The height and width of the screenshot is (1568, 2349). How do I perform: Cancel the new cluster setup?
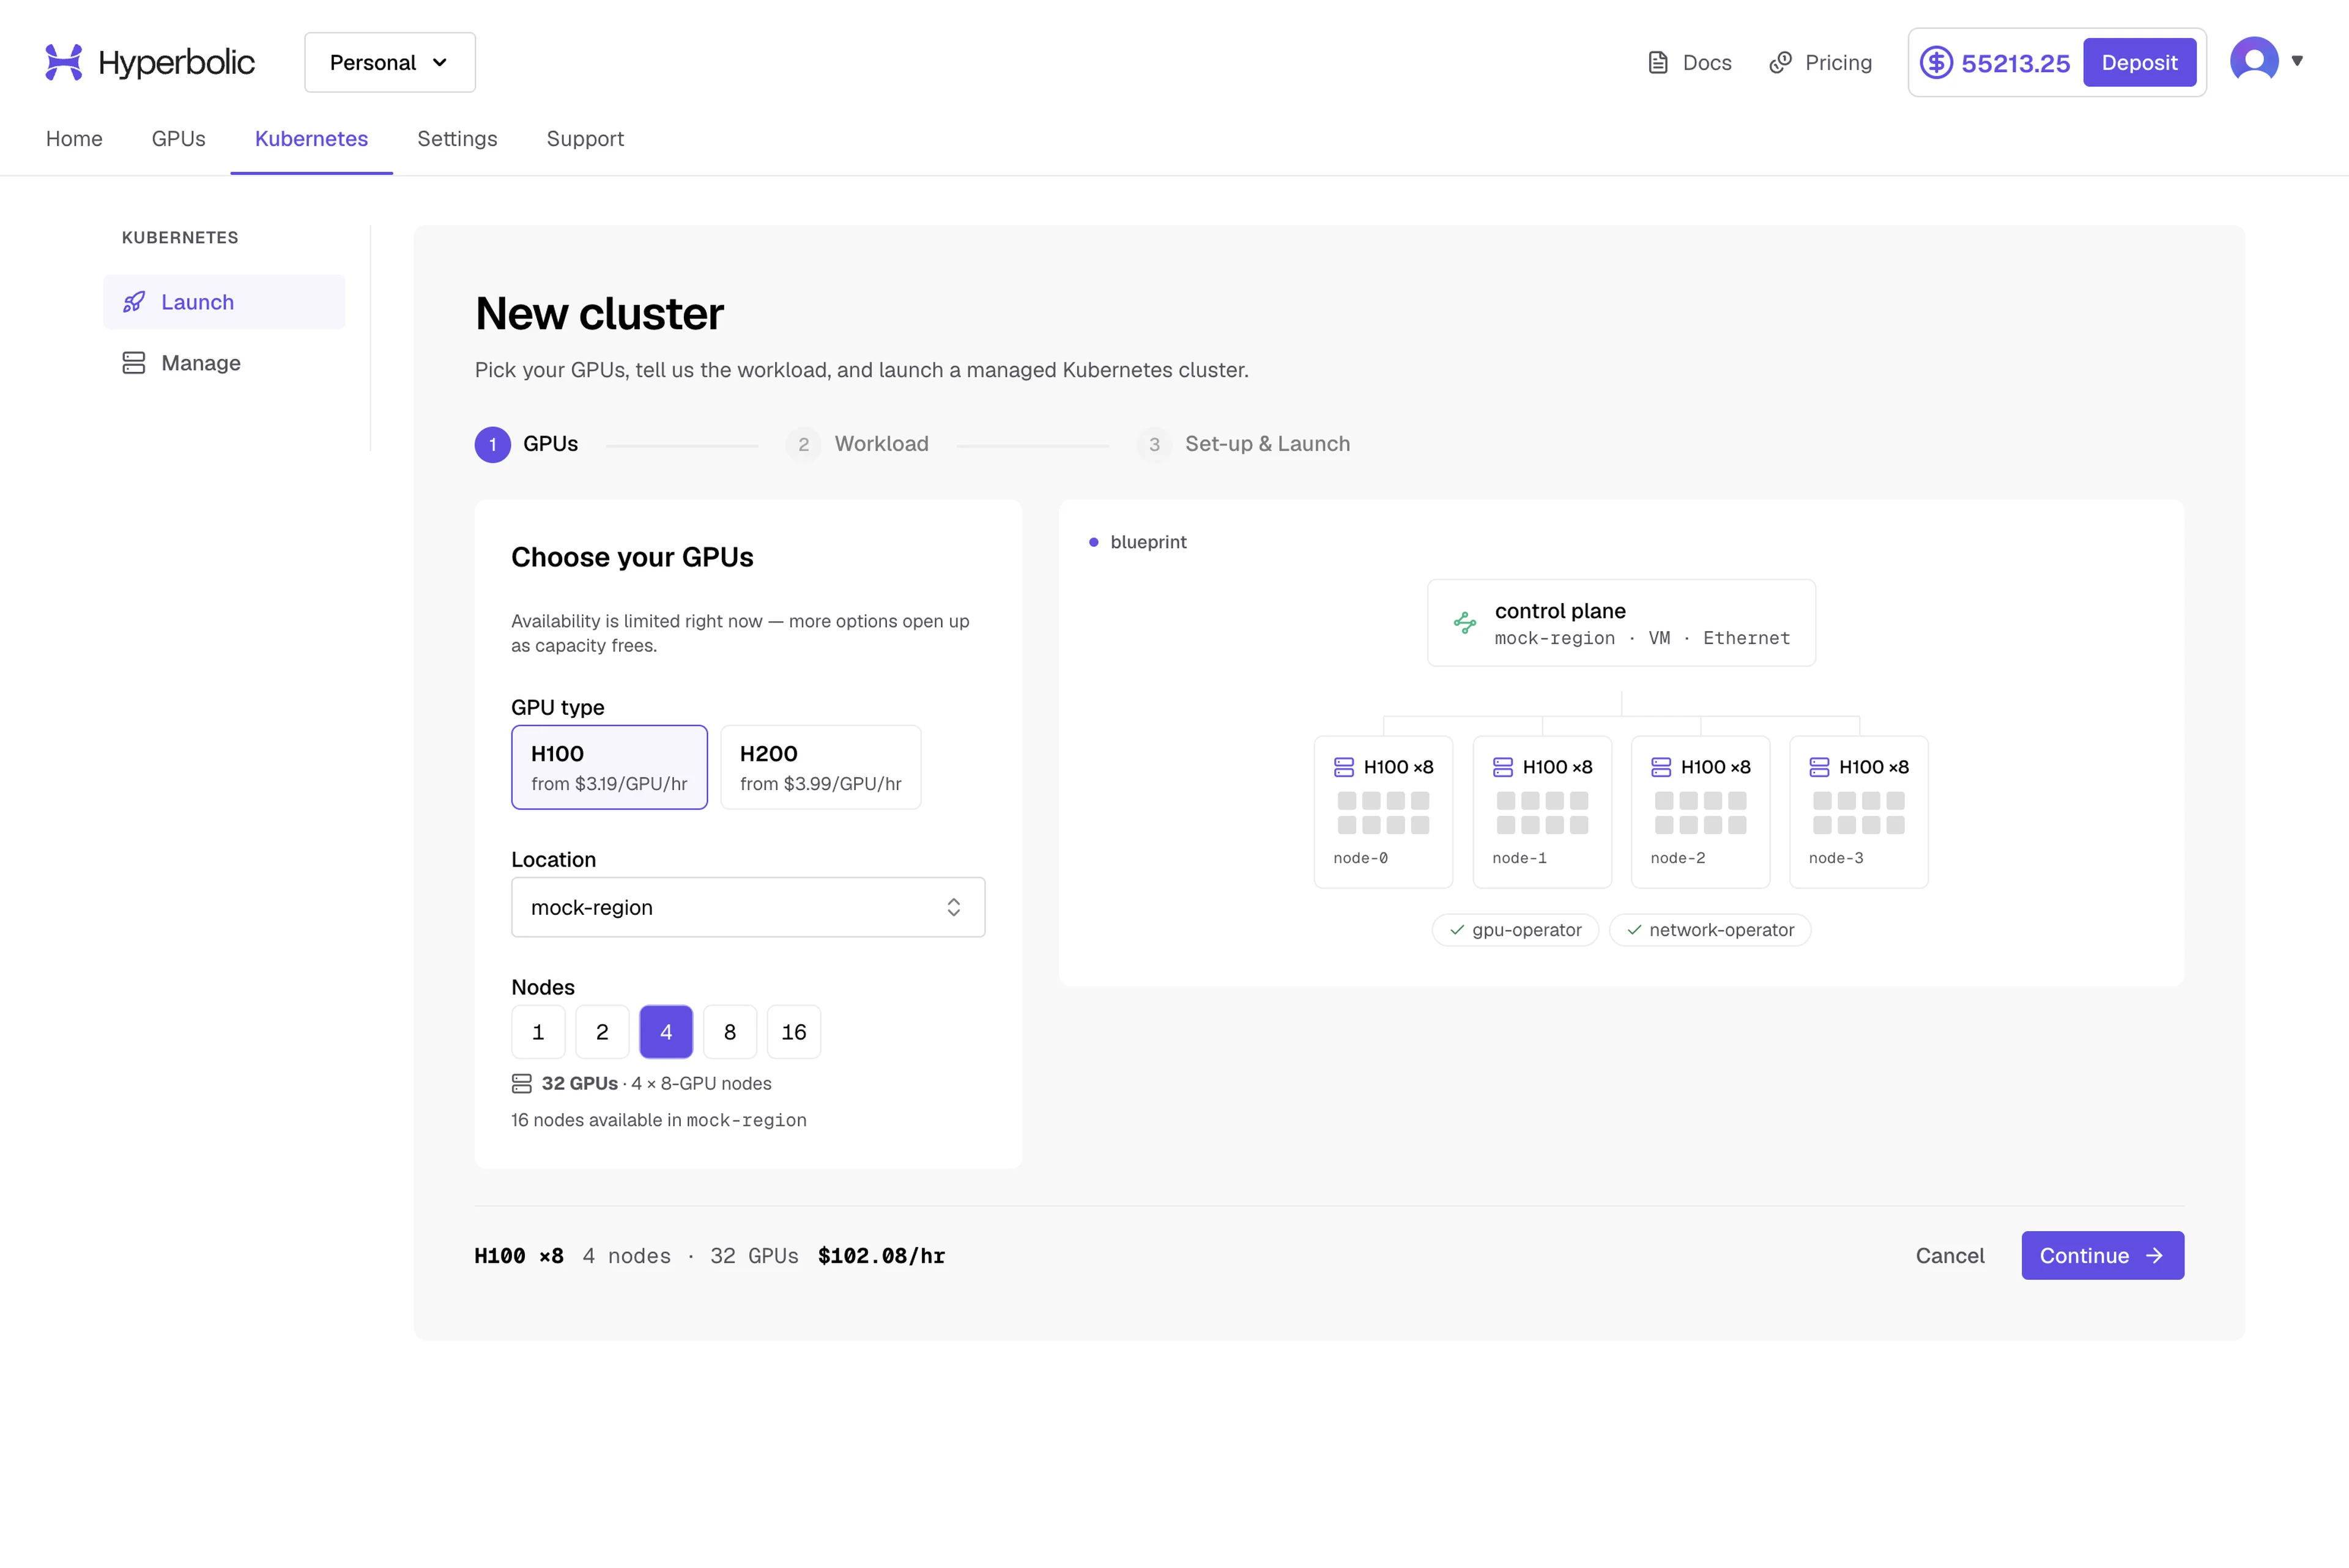pos(1949,1255)
